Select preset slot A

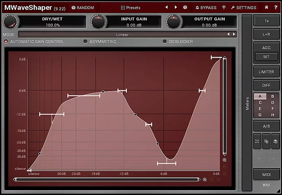tap(260, 96)
